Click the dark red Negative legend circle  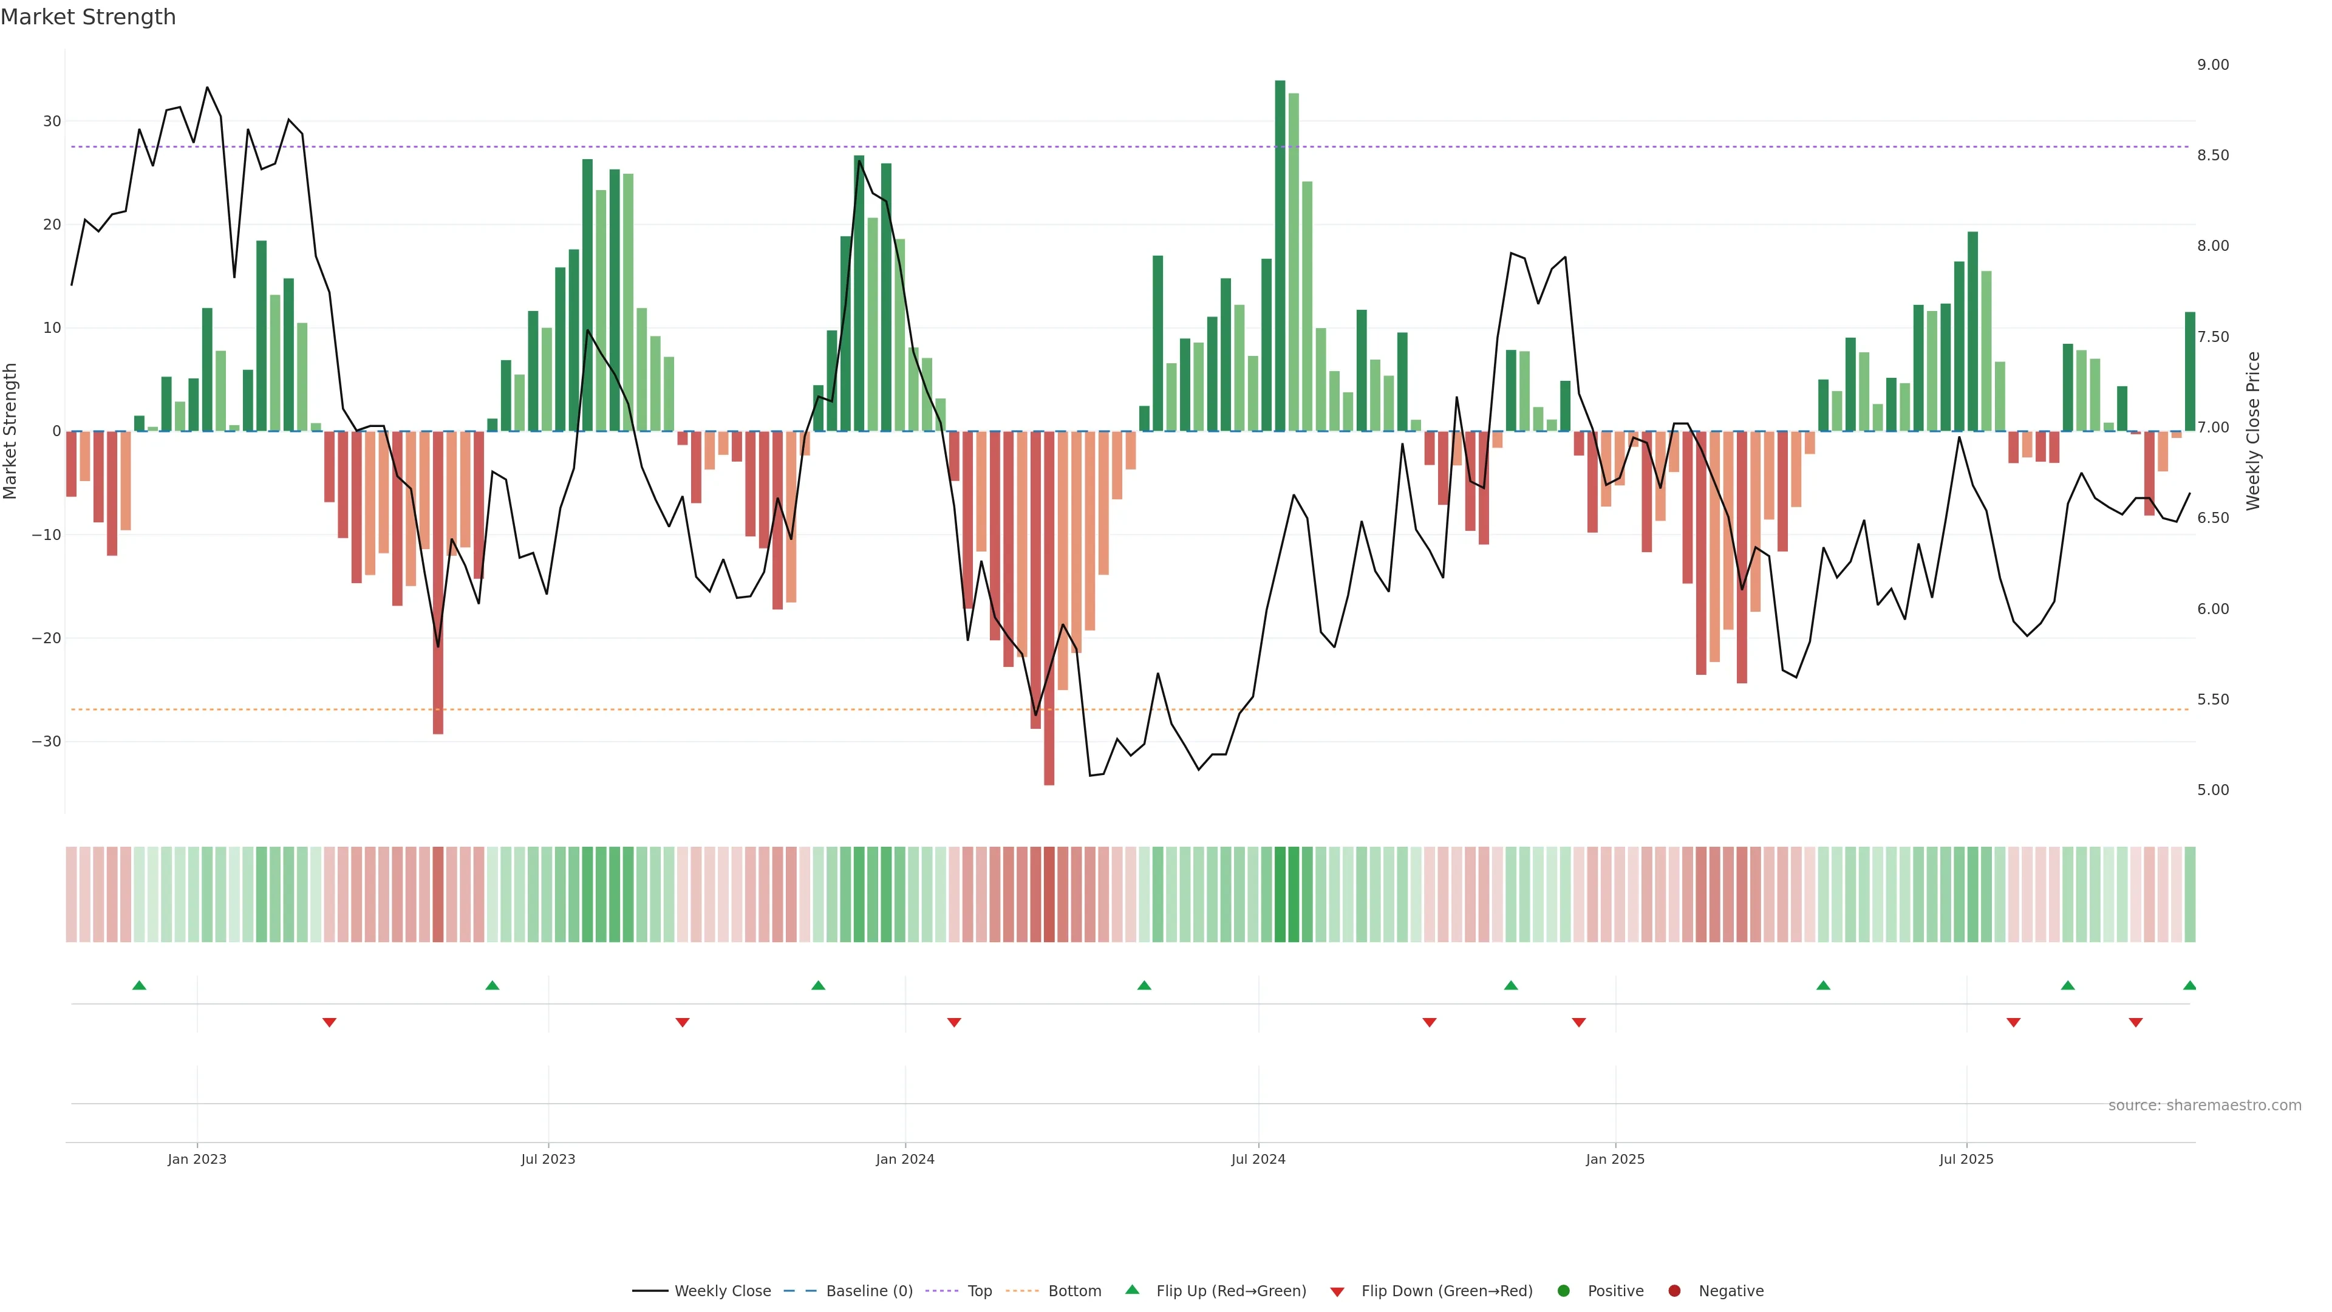(1674, 1291)
